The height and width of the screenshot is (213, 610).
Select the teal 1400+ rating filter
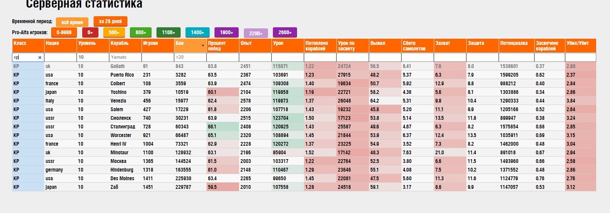tap(197, 32)
